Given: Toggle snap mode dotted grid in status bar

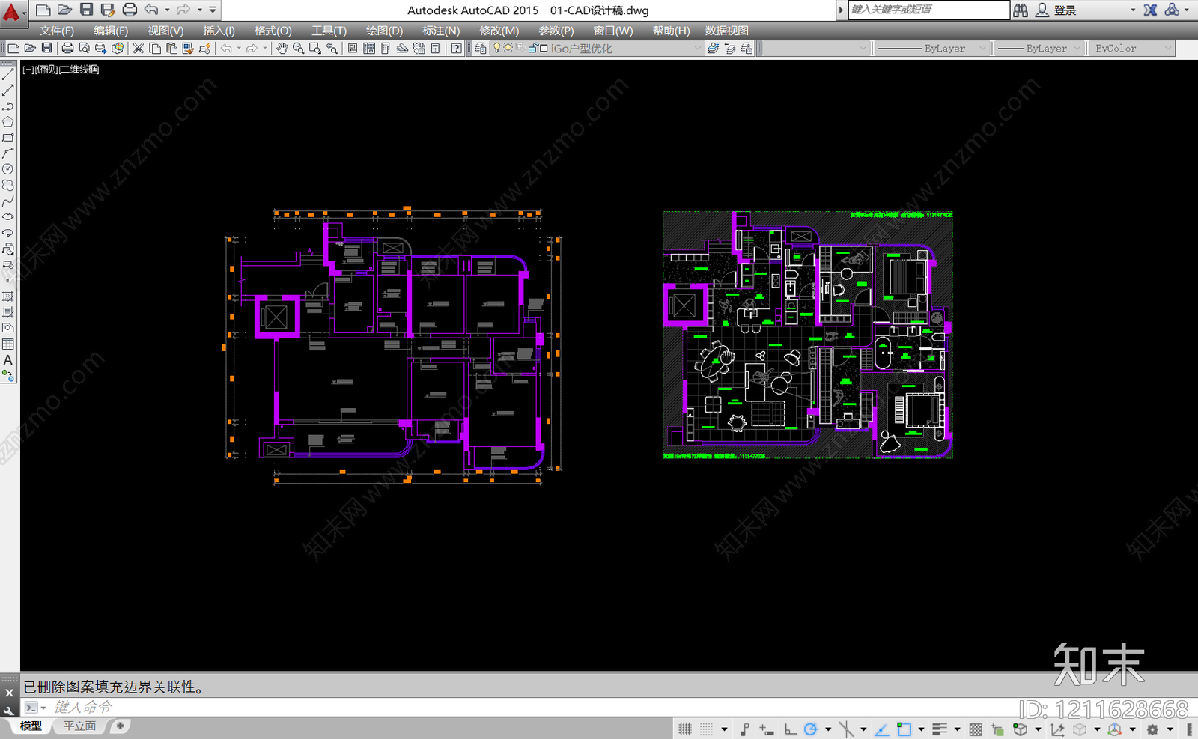Looking at the screenshot, I should [707, 729].
